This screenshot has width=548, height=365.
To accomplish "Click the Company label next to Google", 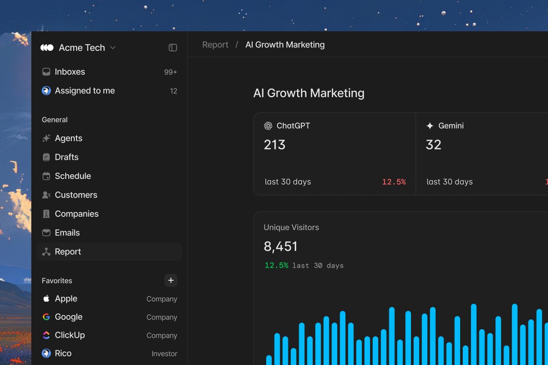I will pos(162,318).
